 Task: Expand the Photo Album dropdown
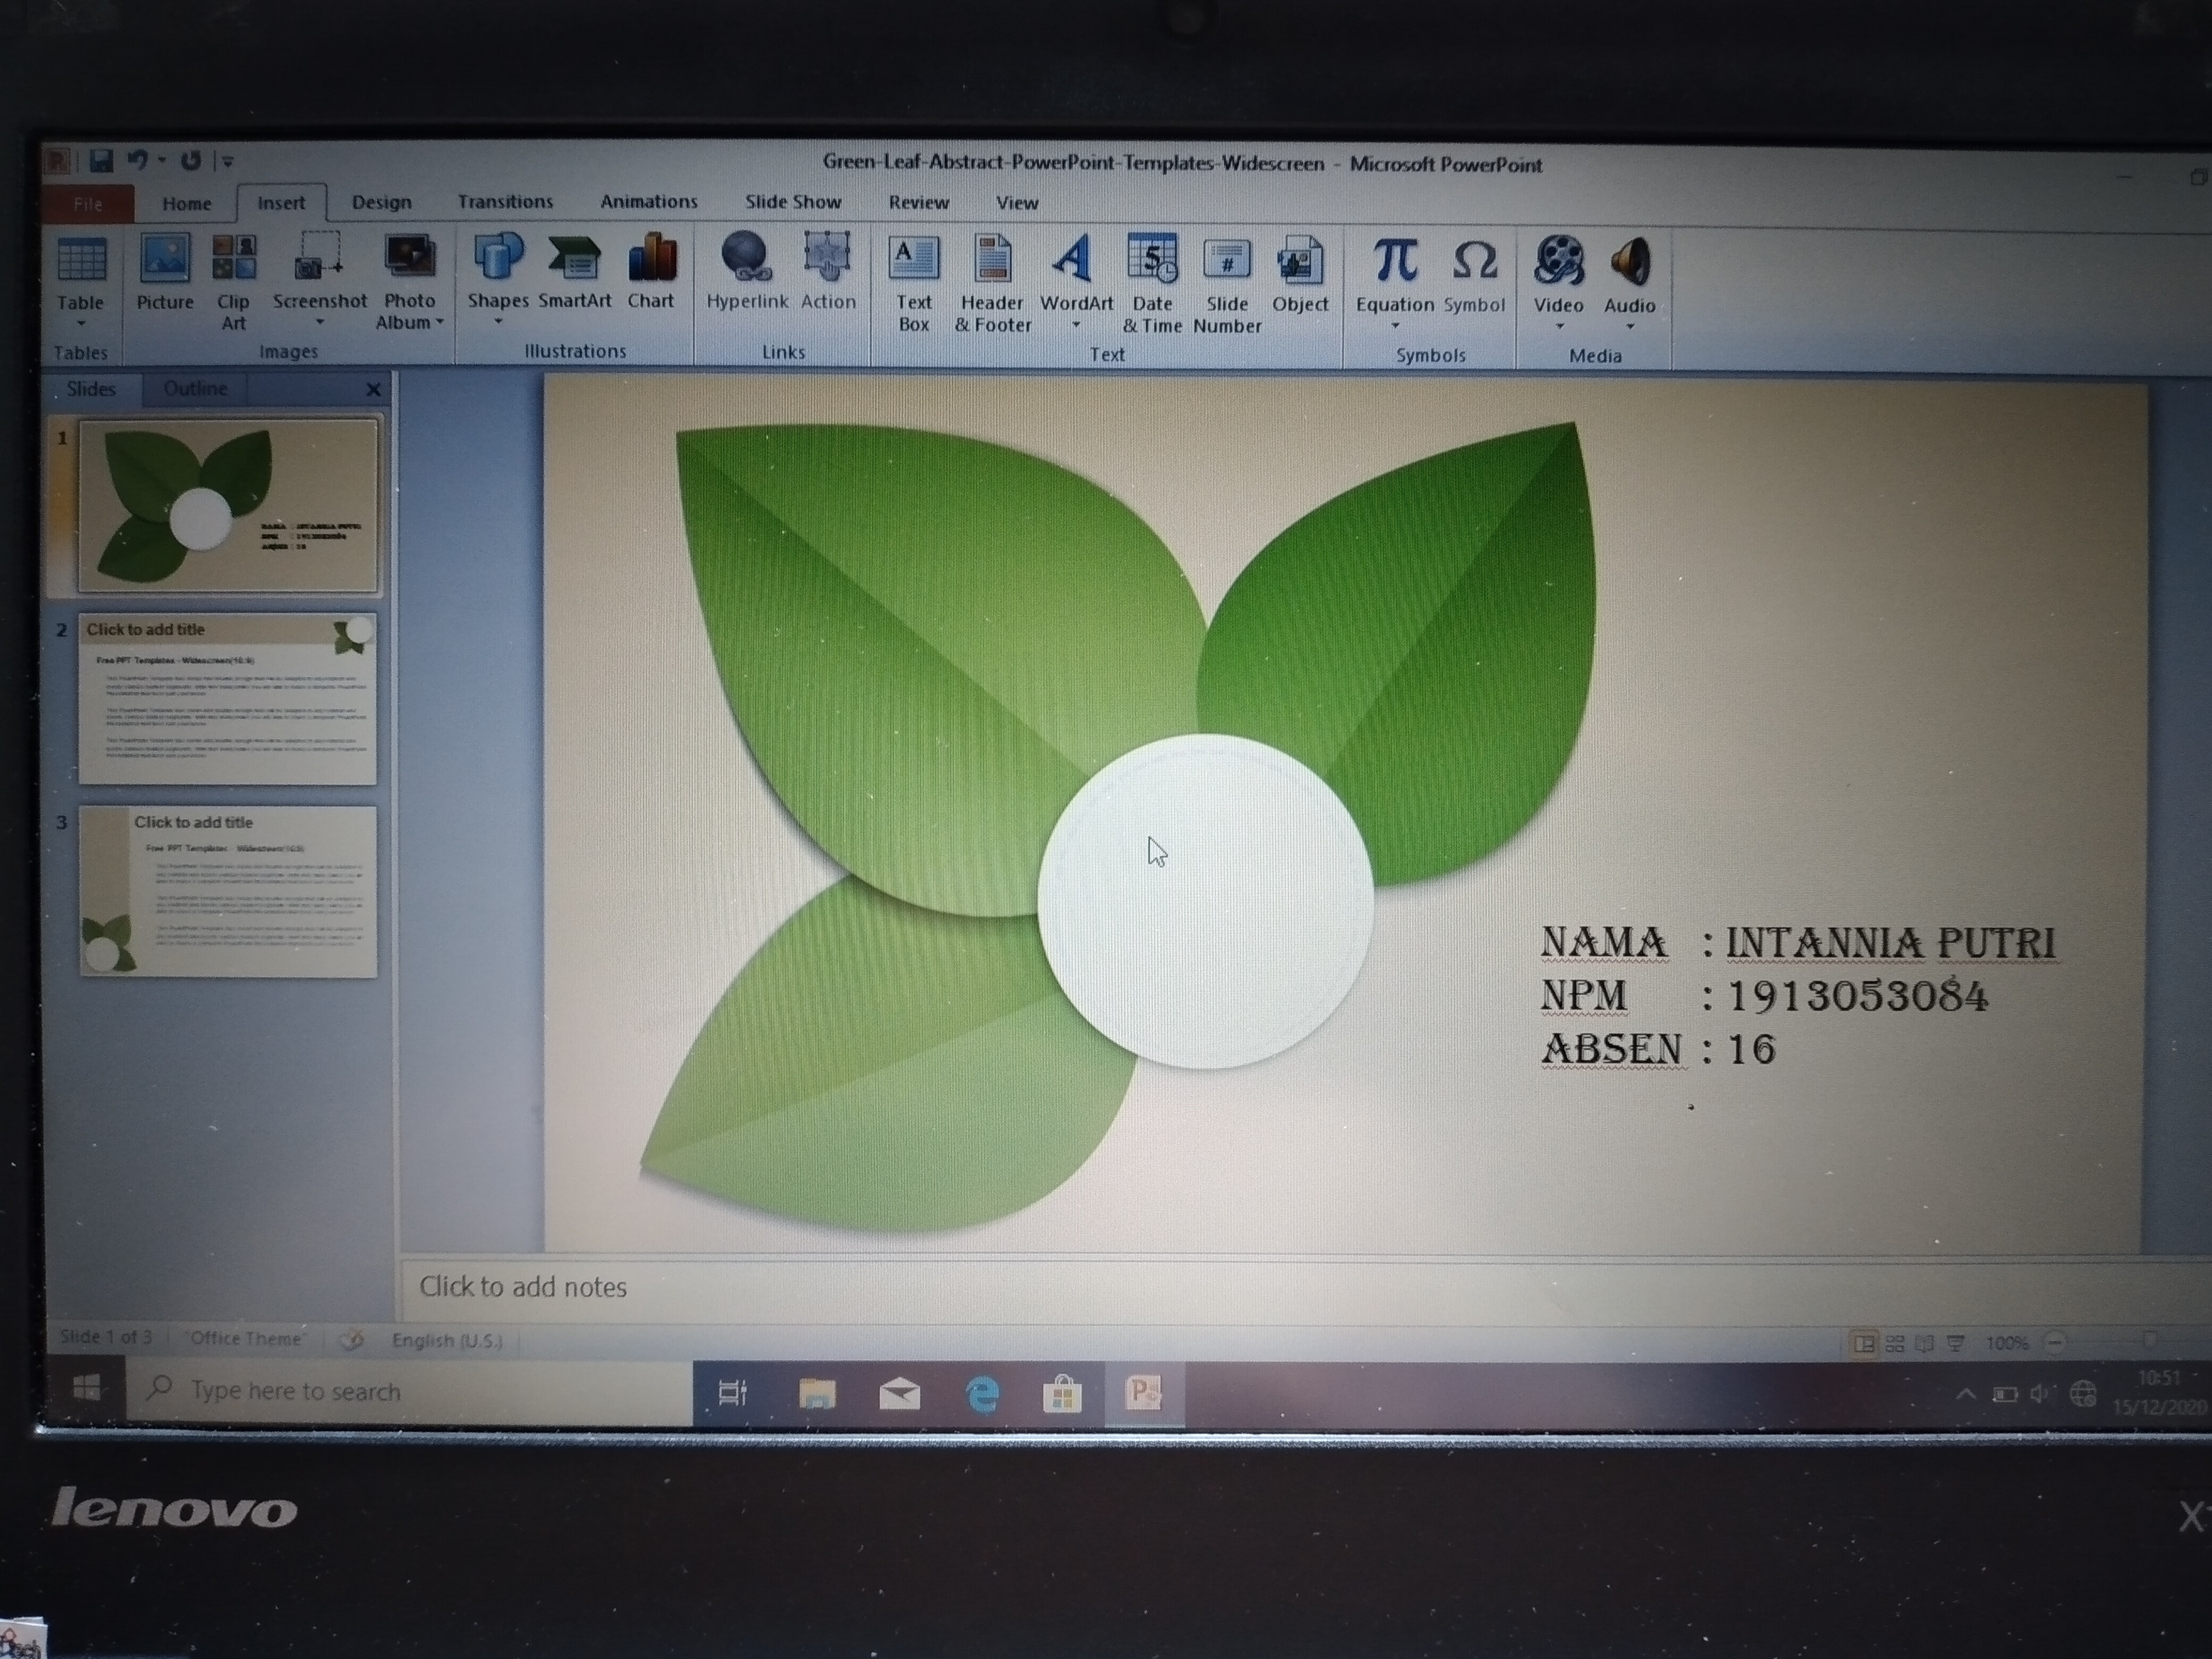pyautogui.click(x=439, y=322)
